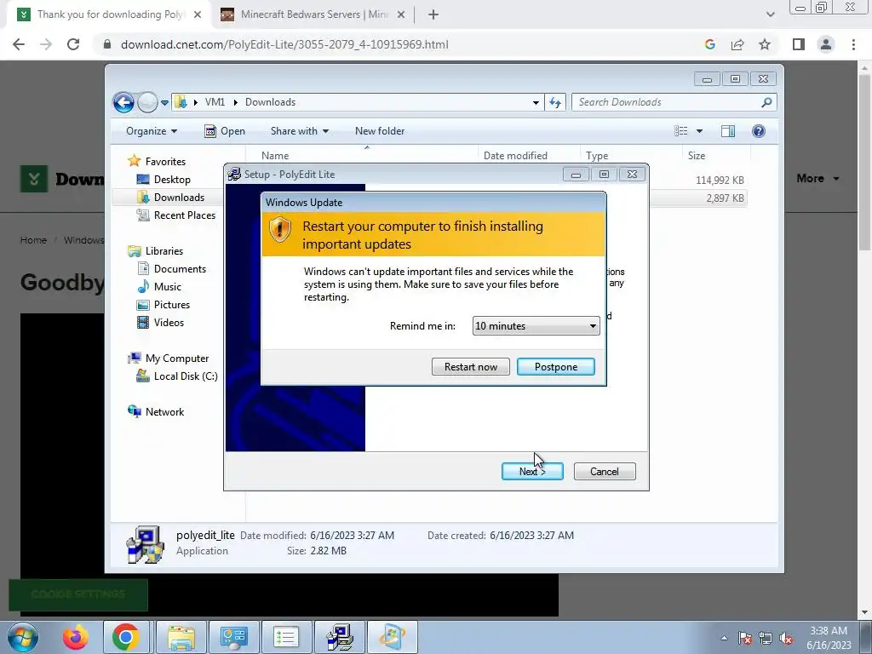
Task: Toggle the Chrome side panel icon
Action: click(799, 44)
